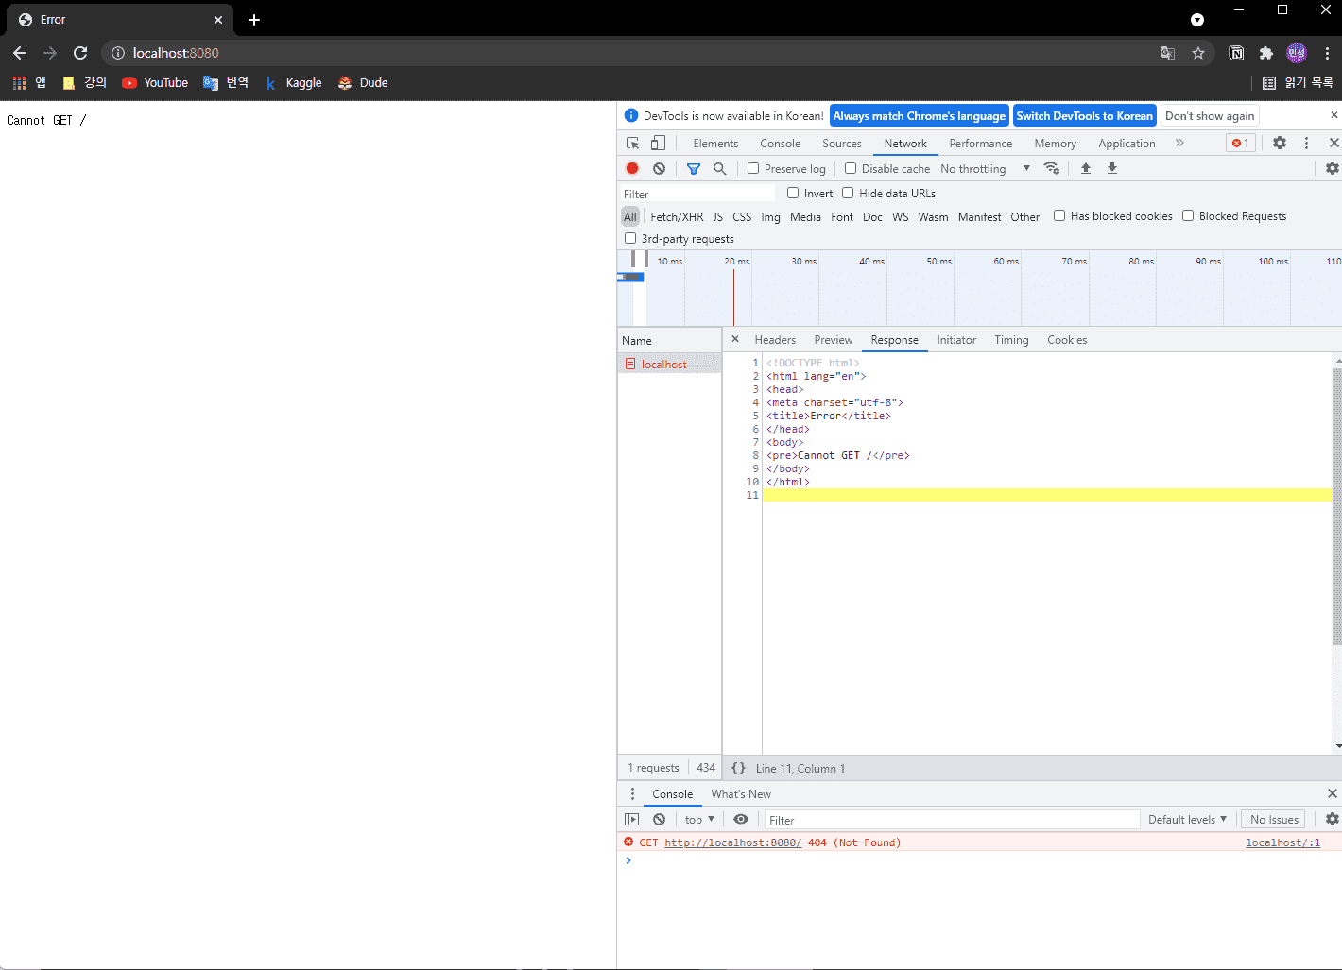
Task: Clear the network log
Action: click(659, 168)
